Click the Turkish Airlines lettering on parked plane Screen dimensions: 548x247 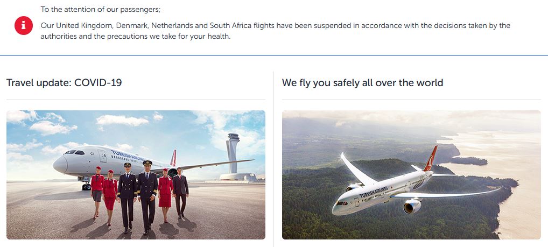(128, 156)
